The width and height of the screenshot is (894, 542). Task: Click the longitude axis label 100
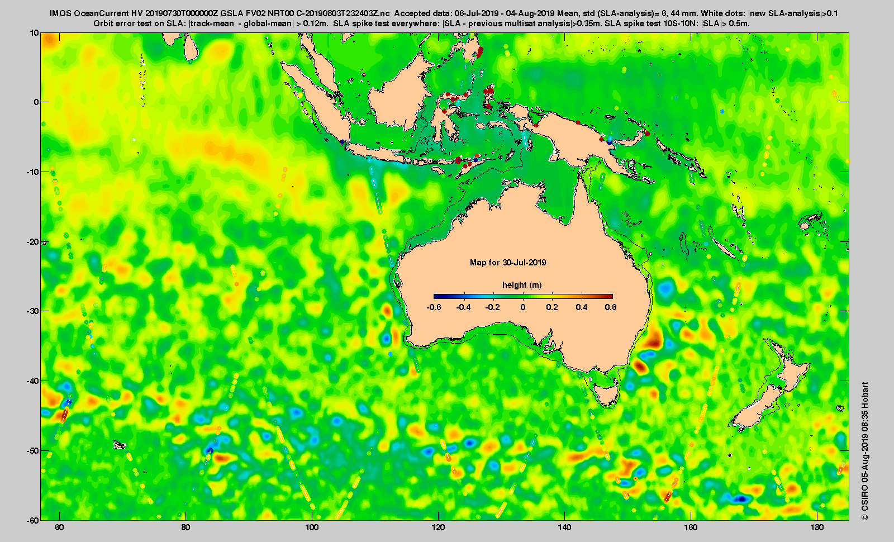click(312, 527)
